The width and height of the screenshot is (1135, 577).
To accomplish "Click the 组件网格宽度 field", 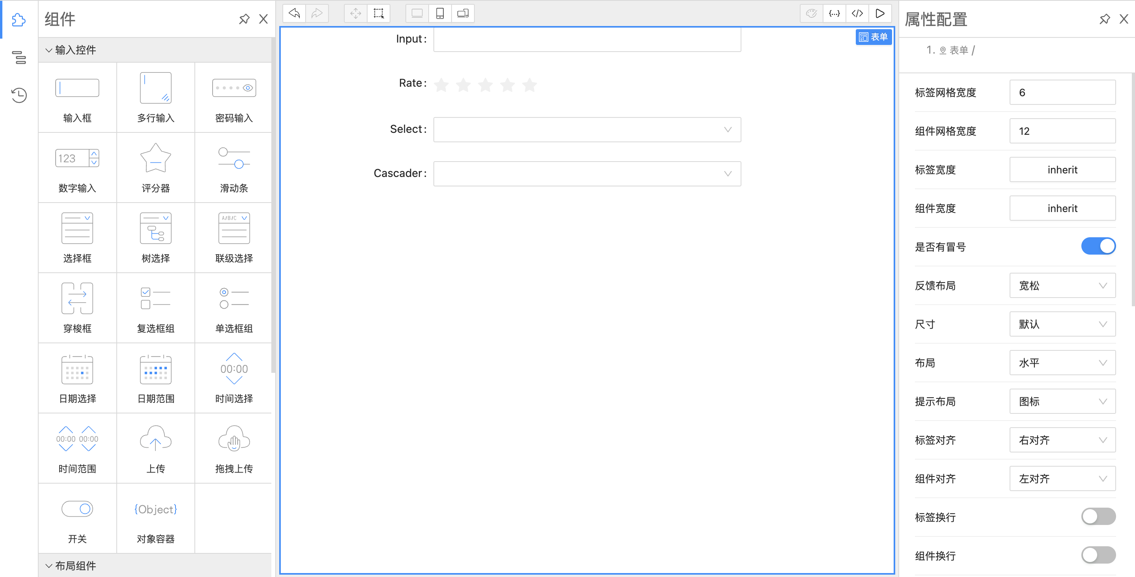I will [x=1062, y=131].
